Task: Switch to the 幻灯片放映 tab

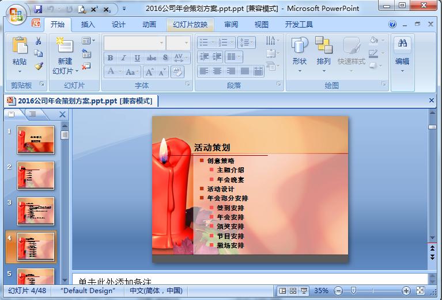Action: click(190, 25)
